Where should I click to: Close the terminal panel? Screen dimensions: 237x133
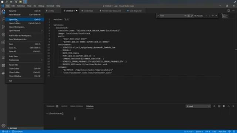click(233, 106)
